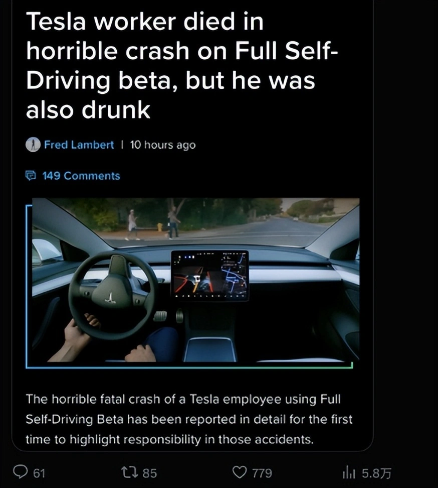Click the like count 779
The height and width of the screenshot is (488, 438).
(262, 473)
